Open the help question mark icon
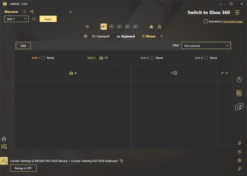This screenshot has width=247, height=176. tap(239, 152)
